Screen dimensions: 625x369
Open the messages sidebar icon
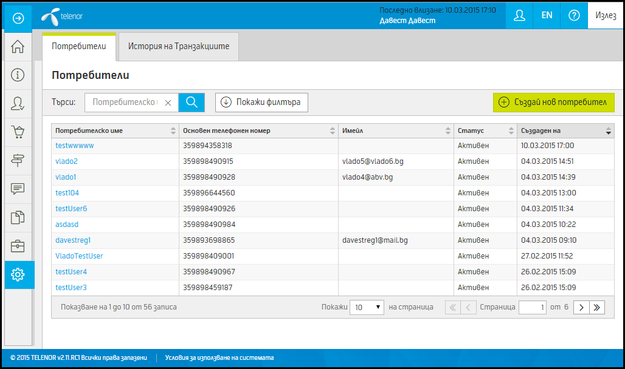pyautogui.click(x=18, y=189)
